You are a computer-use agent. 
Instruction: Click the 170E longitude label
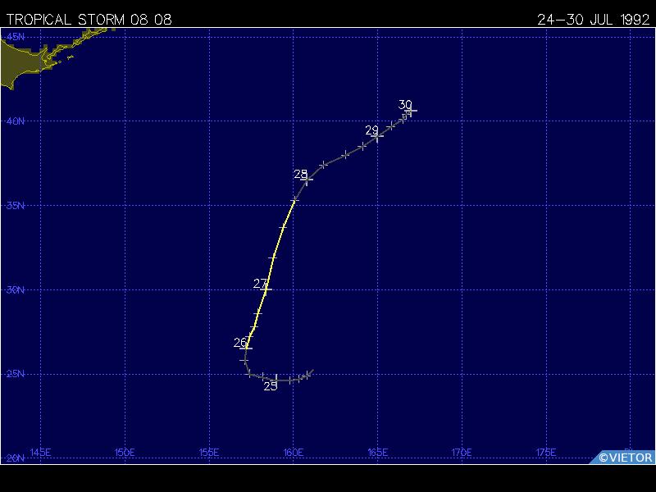(x=462, y=453)
